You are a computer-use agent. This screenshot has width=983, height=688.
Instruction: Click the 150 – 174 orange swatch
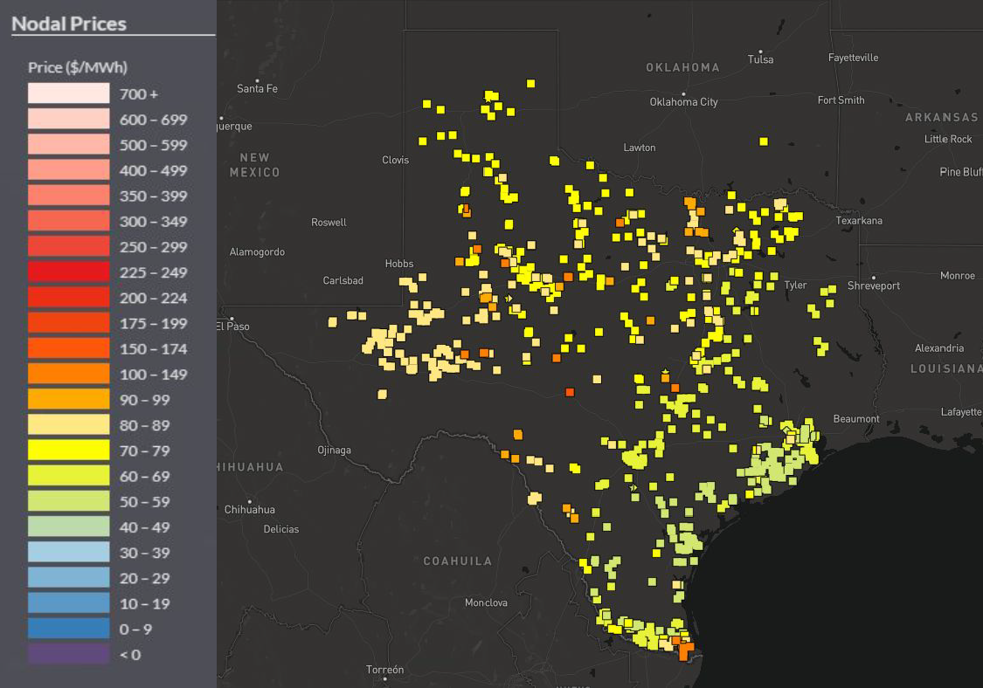click(68, 348)
